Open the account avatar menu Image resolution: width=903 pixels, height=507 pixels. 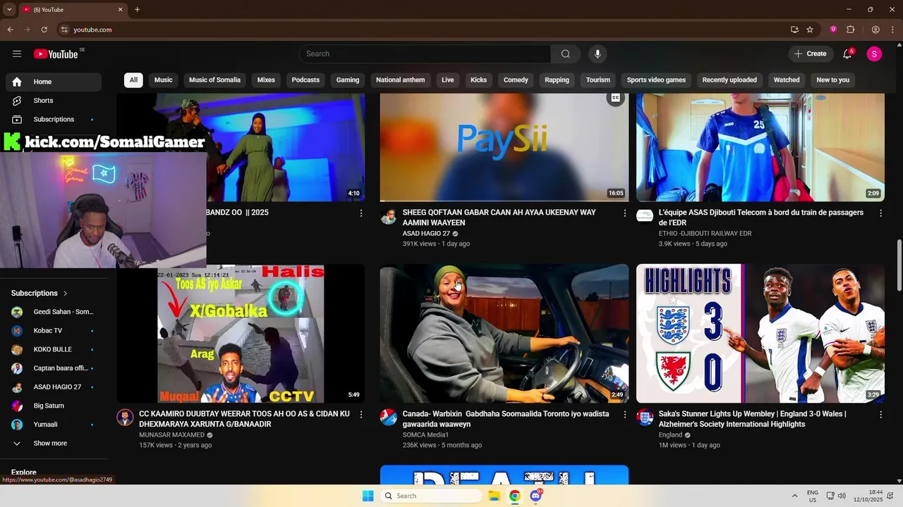click(874, 54)
